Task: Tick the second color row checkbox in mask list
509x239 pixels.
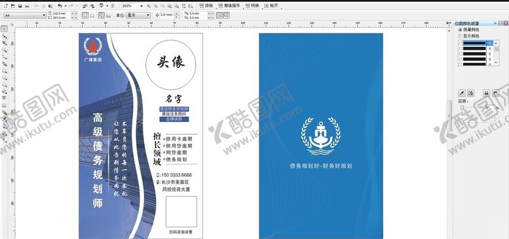Action: pos(461,48)
